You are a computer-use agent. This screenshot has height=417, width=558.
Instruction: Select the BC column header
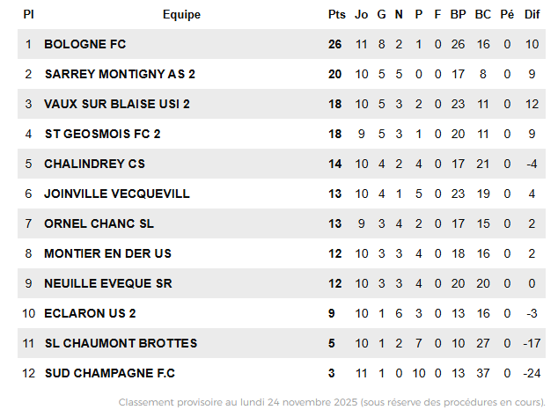[x=483, y=14]
